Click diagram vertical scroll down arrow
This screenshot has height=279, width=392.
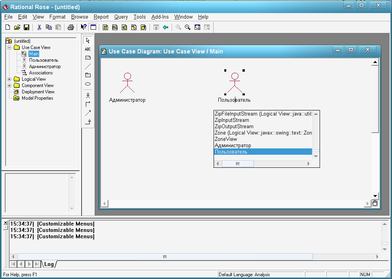point(375,196)
